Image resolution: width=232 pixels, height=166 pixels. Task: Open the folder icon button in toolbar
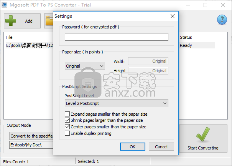tap(49, 21)
